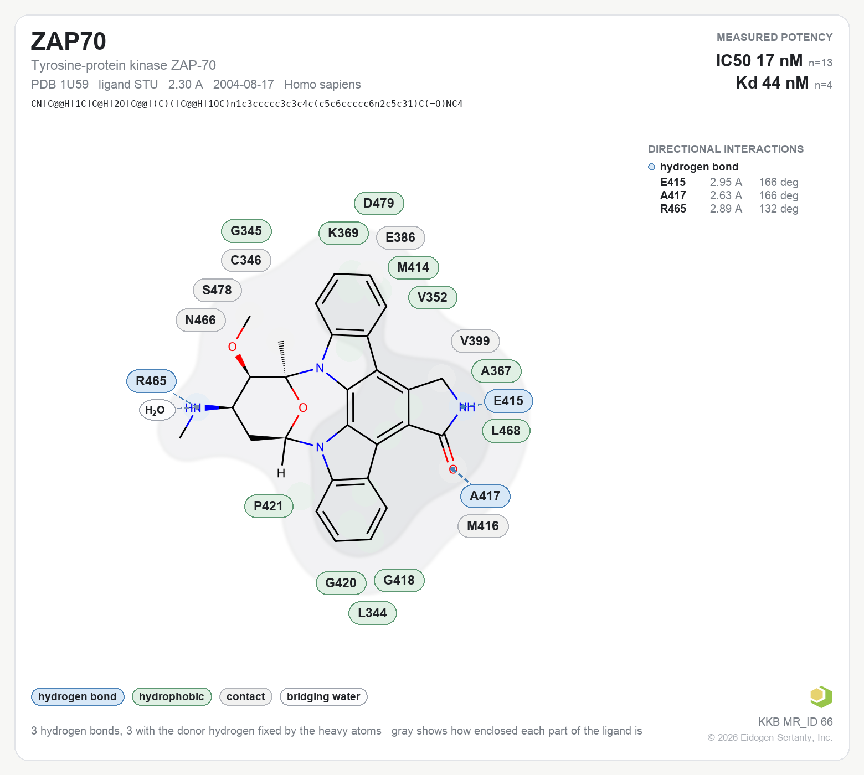The image size is (864, 775).
Task: Click the E415 row in interactions table
Action: click(729, 182)
